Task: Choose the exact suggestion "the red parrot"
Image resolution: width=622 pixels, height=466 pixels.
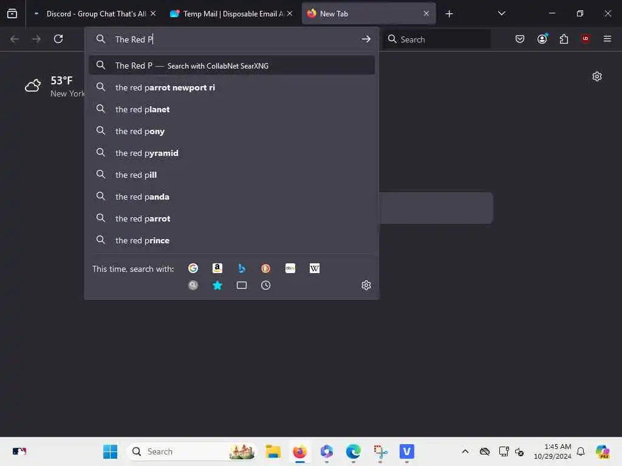Action: (231, 218)
